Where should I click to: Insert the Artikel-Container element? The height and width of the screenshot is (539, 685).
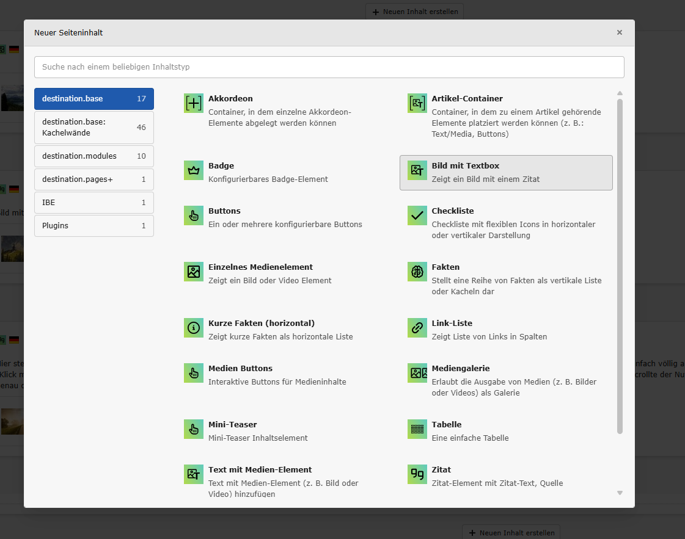[467, 99]
